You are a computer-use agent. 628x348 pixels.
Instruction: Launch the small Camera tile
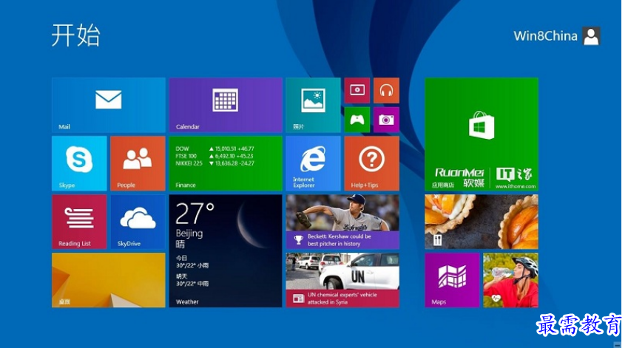click(x=386, y=119)
